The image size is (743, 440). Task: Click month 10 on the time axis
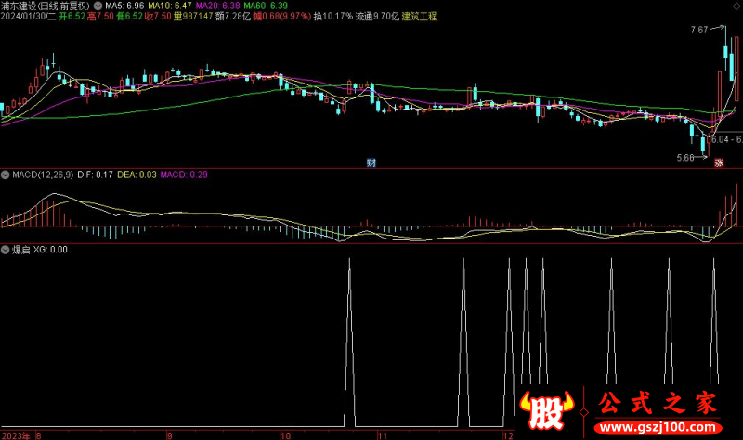[285, 434]
